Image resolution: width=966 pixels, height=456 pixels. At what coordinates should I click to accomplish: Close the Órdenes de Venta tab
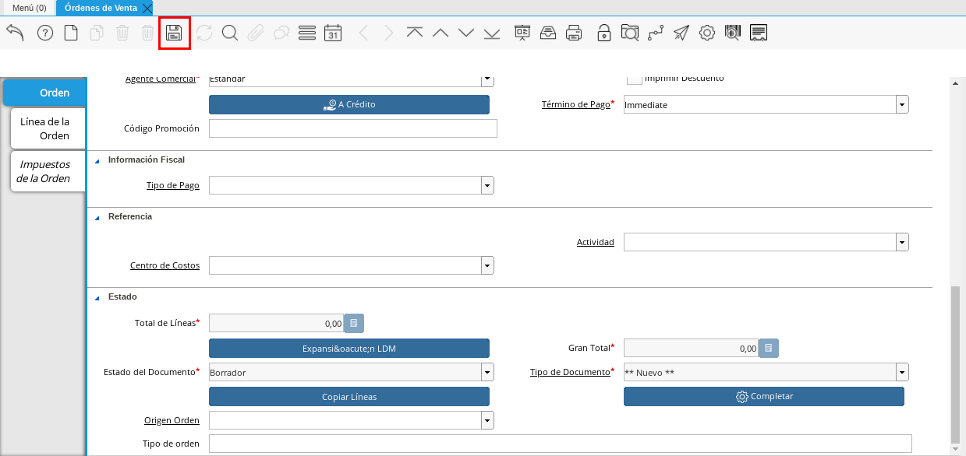click(147, 8)
